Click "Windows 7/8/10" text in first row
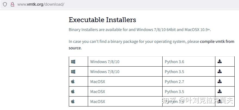239x110 pixels. 105,62
